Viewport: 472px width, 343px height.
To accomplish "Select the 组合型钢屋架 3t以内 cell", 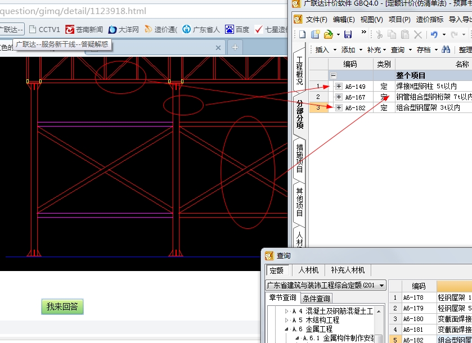I will point(434,107).
